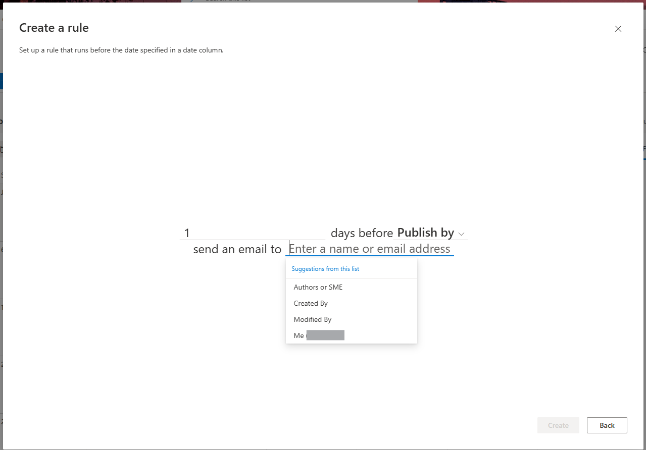Click the rule description text under the title

(x=122, y=50)
